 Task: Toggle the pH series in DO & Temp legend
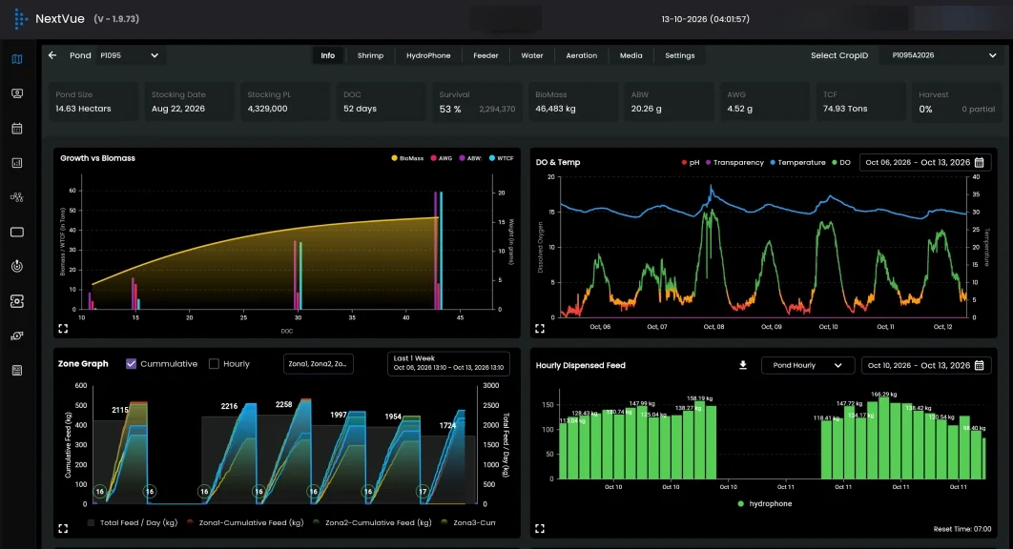(x=691, y=163)
